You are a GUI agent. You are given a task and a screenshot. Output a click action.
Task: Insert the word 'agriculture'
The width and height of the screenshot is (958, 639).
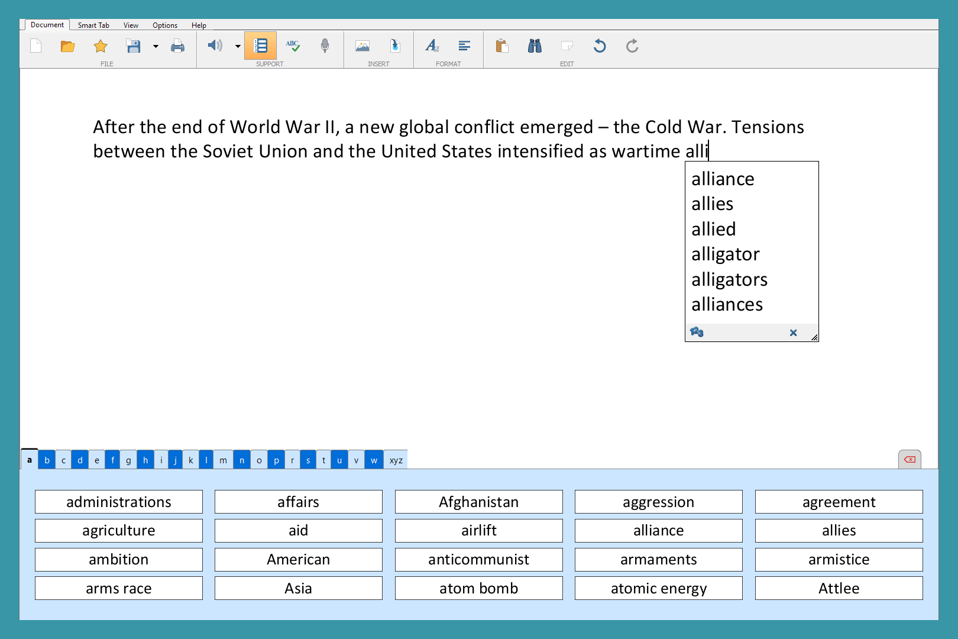[x=119, y=531]
